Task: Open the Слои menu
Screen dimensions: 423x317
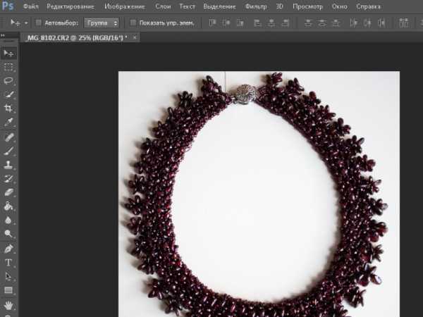Action: coord(162,6)
